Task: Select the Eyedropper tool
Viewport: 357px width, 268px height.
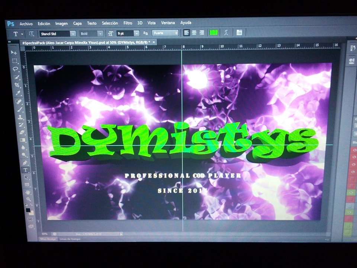Action: point(17,93)
